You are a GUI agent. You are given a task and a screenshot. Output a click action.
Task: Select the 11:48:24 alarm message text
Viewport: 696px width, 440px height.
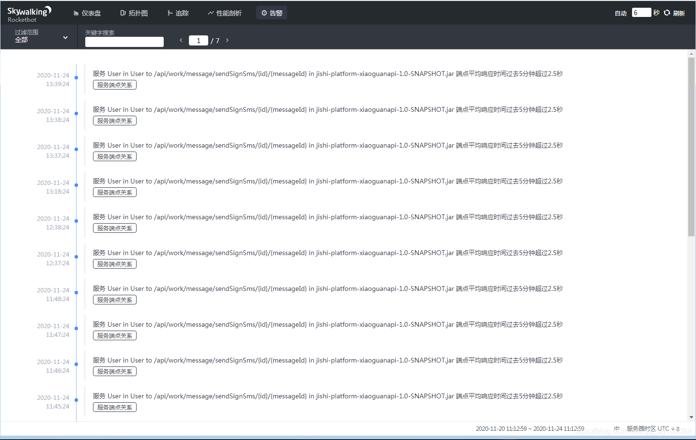click(328, 288)
